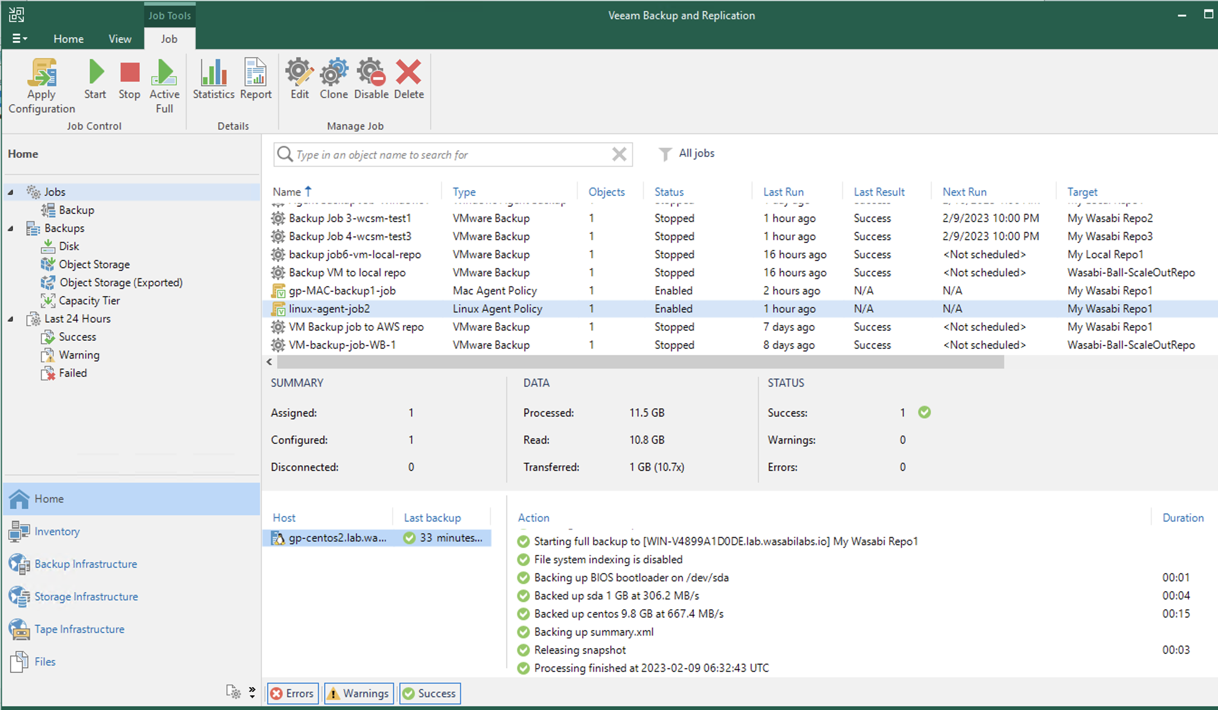Edit the selected job

click(x=300, y=79)
